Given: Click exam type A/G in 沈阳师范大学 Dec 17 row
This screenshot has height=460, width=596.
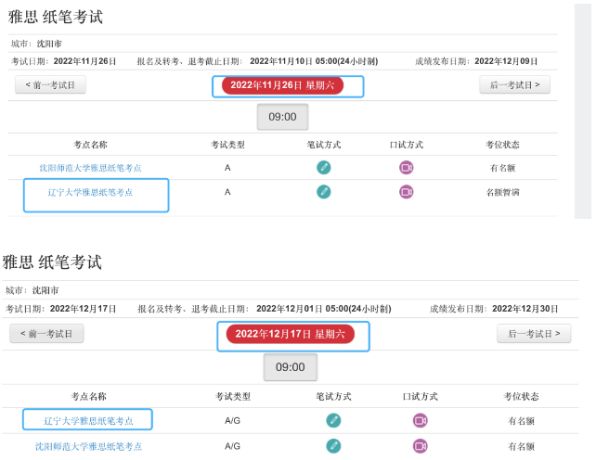Looking at the screenshot, I should 233,446.
